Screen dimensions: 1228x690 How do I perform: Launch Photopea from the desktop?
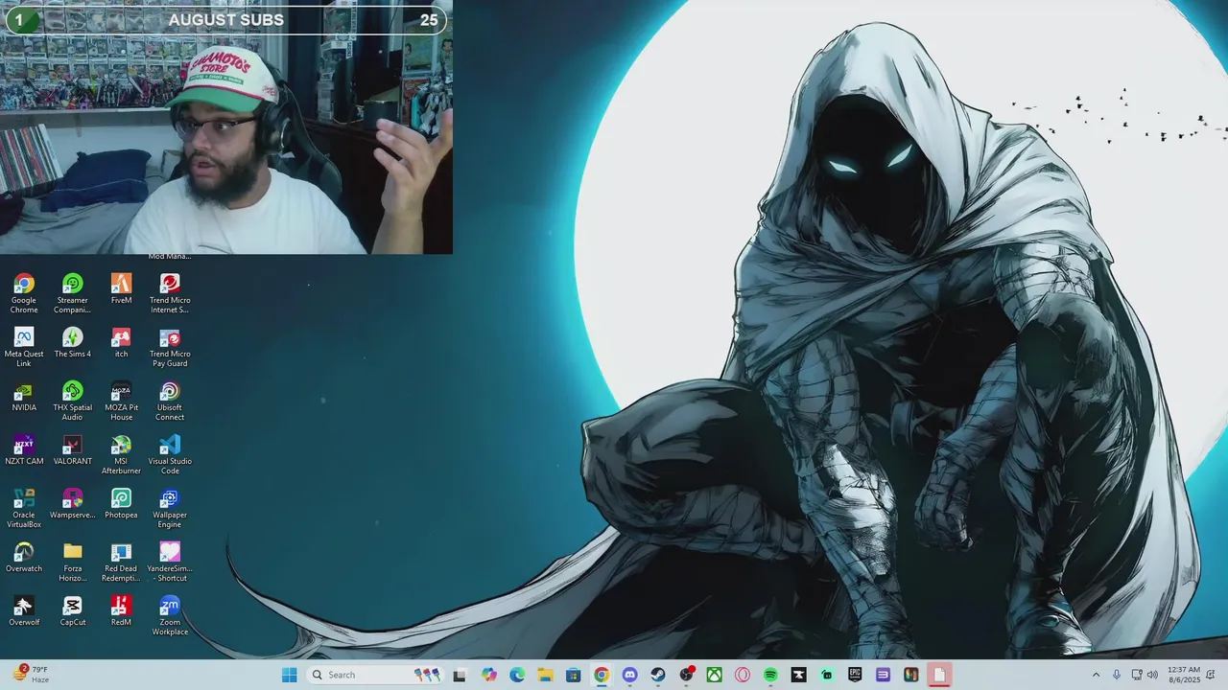tap(121, 503)
